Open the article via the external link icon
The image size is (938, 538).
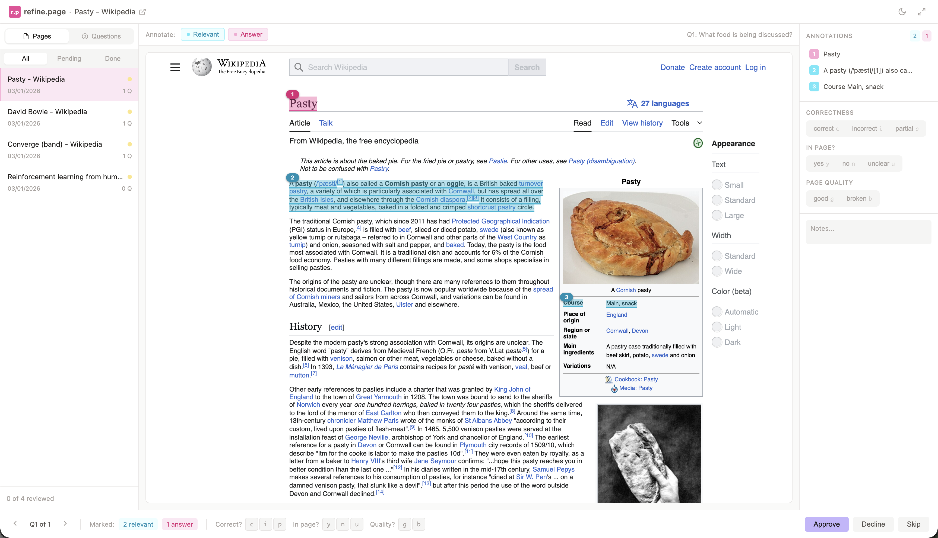coord(142,12)
